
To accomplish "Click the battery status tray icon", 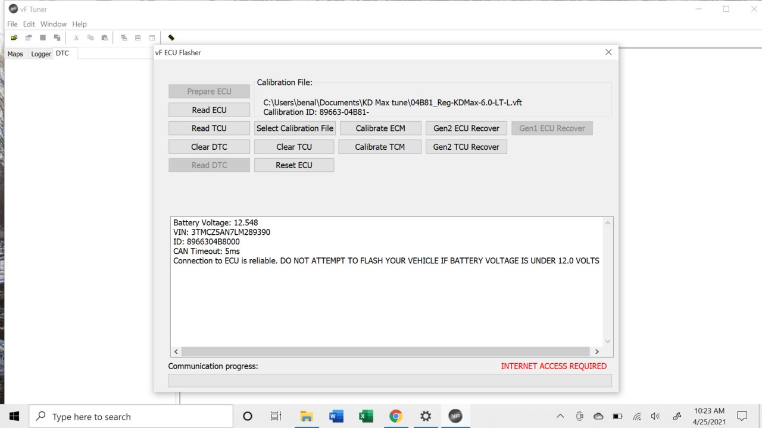I will coord(618,416).
